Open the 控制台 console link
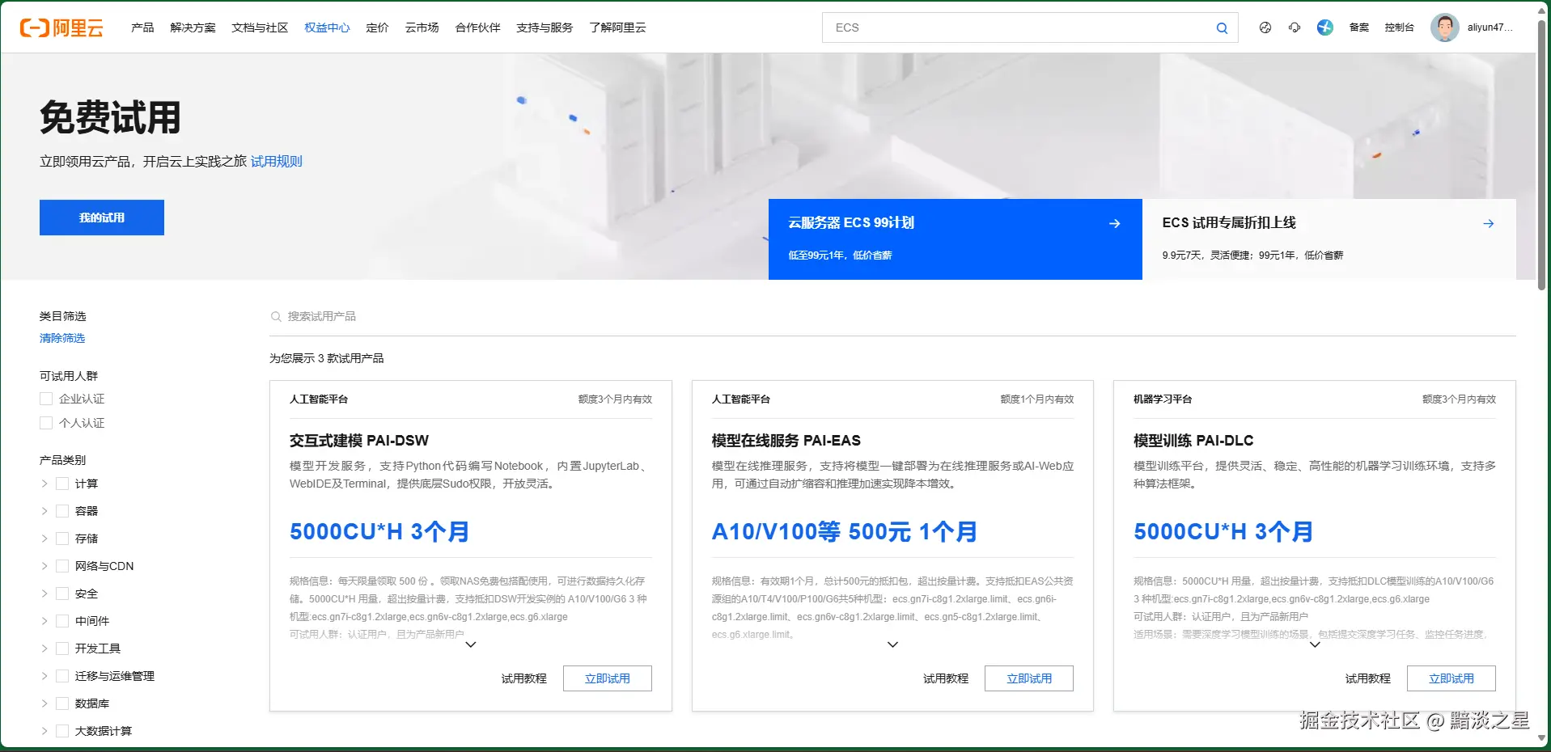The image size is (1551, 752). [1399, 27]
